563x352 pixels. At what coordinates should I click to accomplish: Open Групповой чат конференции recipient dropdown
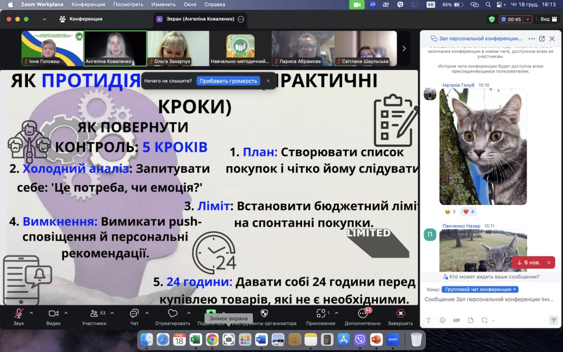coord(480,289)
